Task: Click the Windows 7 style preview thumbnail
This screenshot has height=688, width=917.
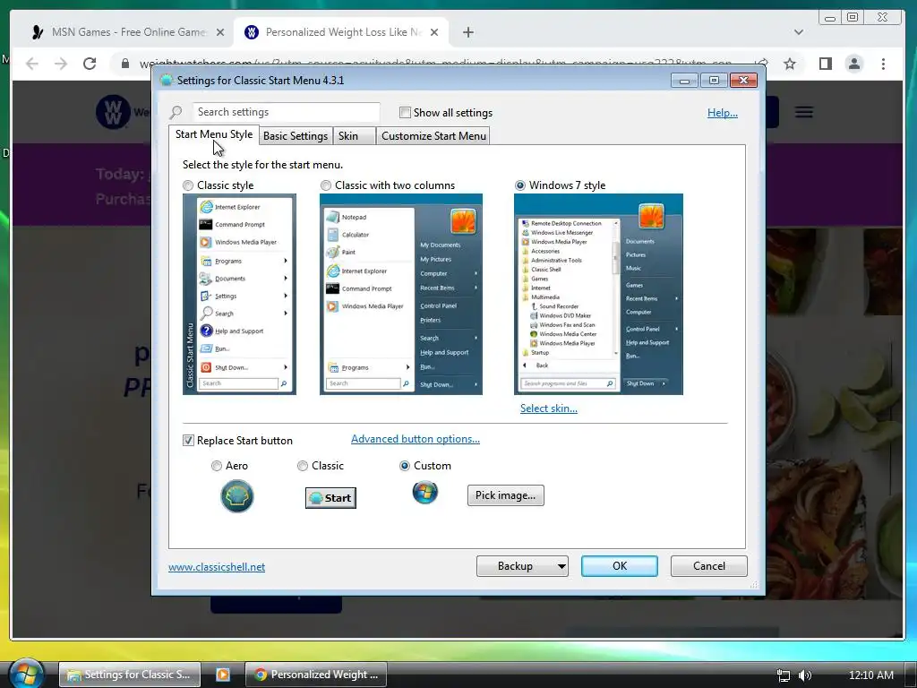Action: pos(598,294)
